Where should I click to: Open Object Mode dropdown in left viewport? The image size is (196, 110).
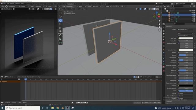click(7, 9)
